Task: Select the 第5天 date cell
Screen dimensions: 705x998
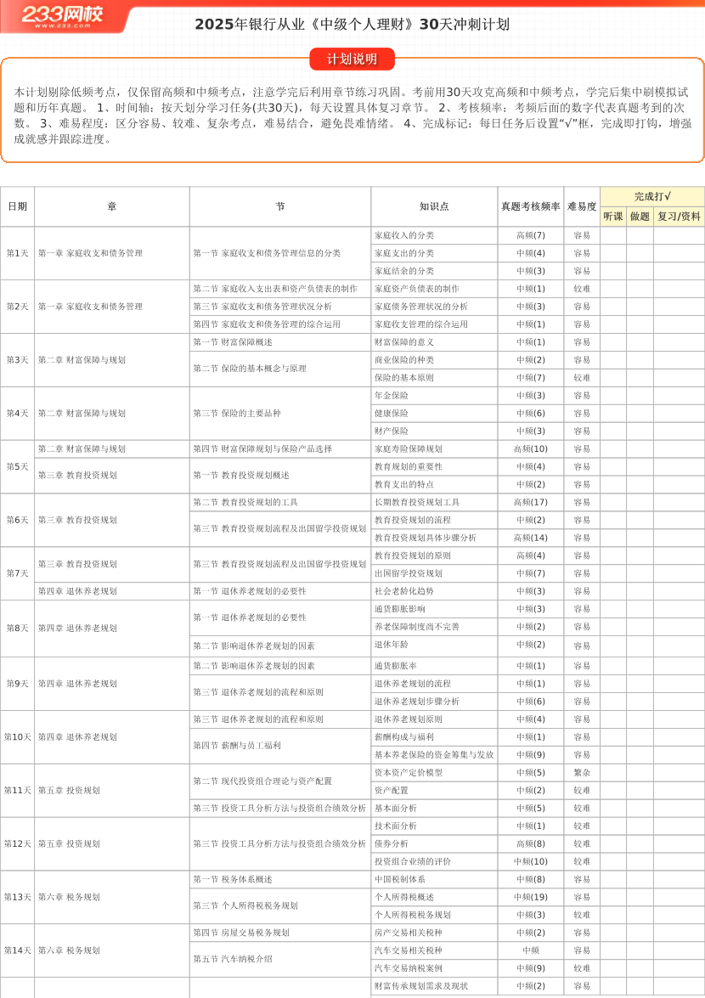Action: tap(17, 466)
